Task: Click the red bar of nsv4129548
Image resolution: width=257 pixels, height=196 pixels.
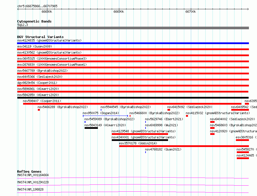Action: [140, 134]
